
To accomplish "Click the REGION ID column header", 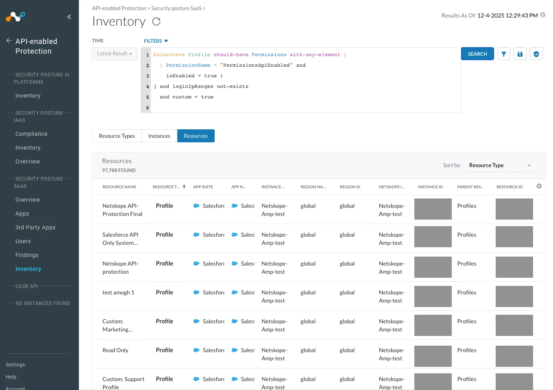I will point(350,187).
